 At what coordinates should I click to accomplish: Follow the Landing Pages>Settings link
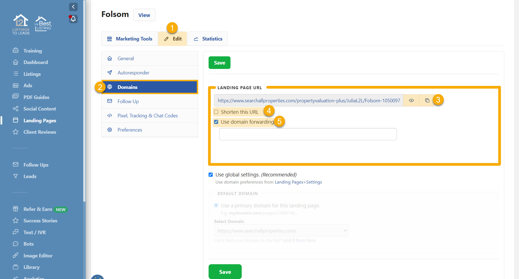(x=298, y=182)
